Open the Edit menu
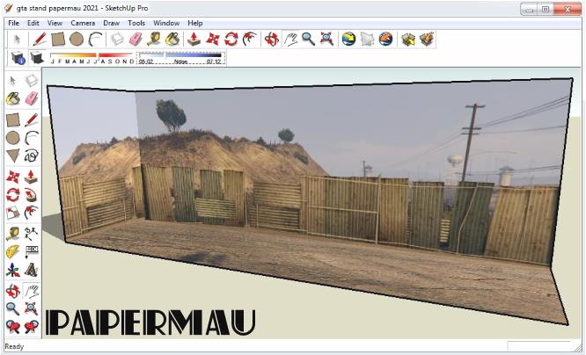586x355 pixels. [33, 23]
